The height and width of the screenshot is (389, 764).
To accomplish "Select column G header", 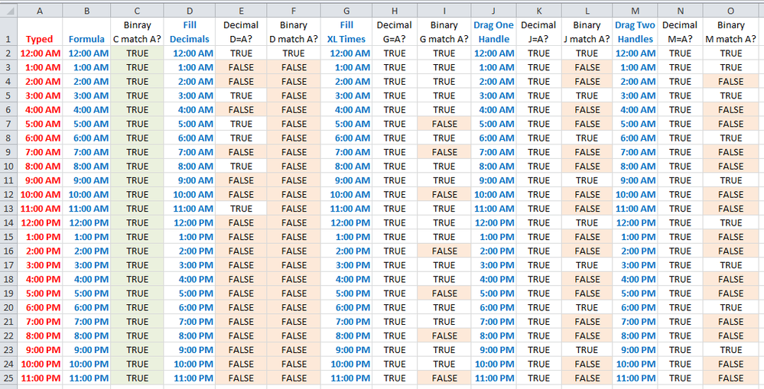I will click(x=346, y=11).
